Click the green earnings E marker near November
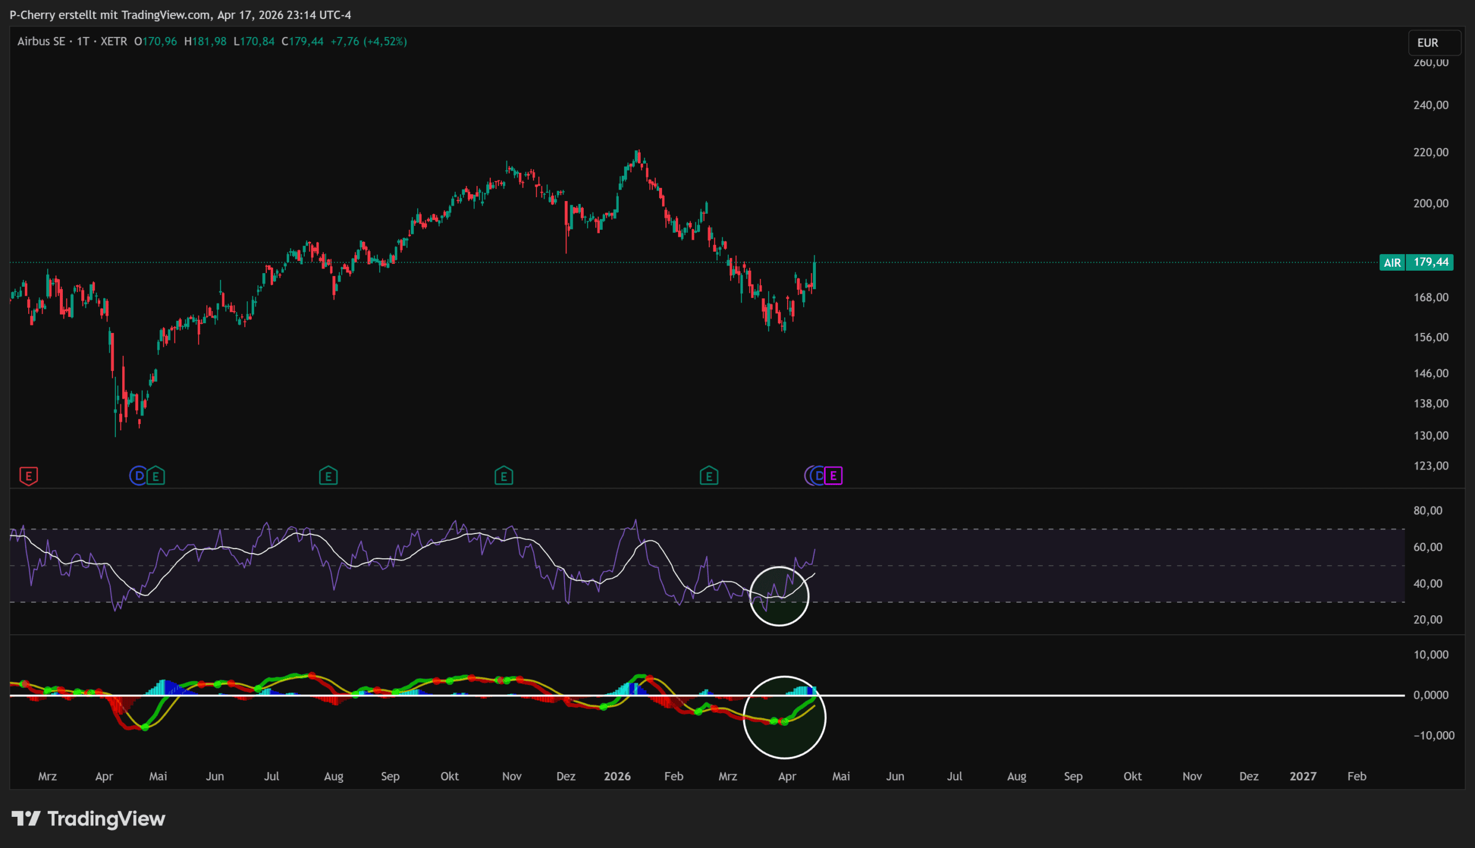 coord(504,476)
